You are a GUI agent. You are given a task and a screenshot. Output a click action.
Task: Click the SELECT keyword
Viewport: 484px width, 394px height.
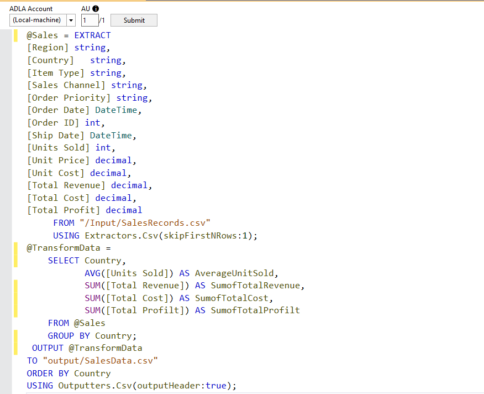tap(64, 261)
